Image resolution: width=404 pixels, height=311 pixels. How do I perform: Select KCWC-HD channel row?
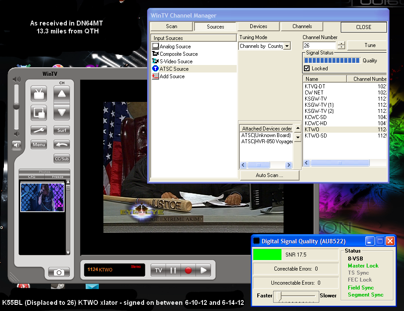click(345, 123)
